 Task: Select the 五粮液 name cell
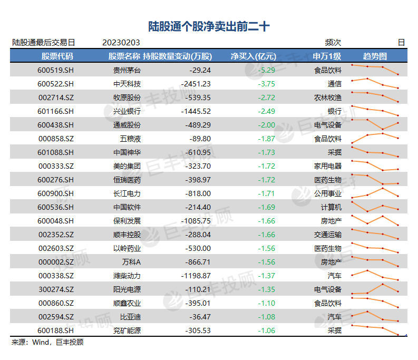[130, 139]
